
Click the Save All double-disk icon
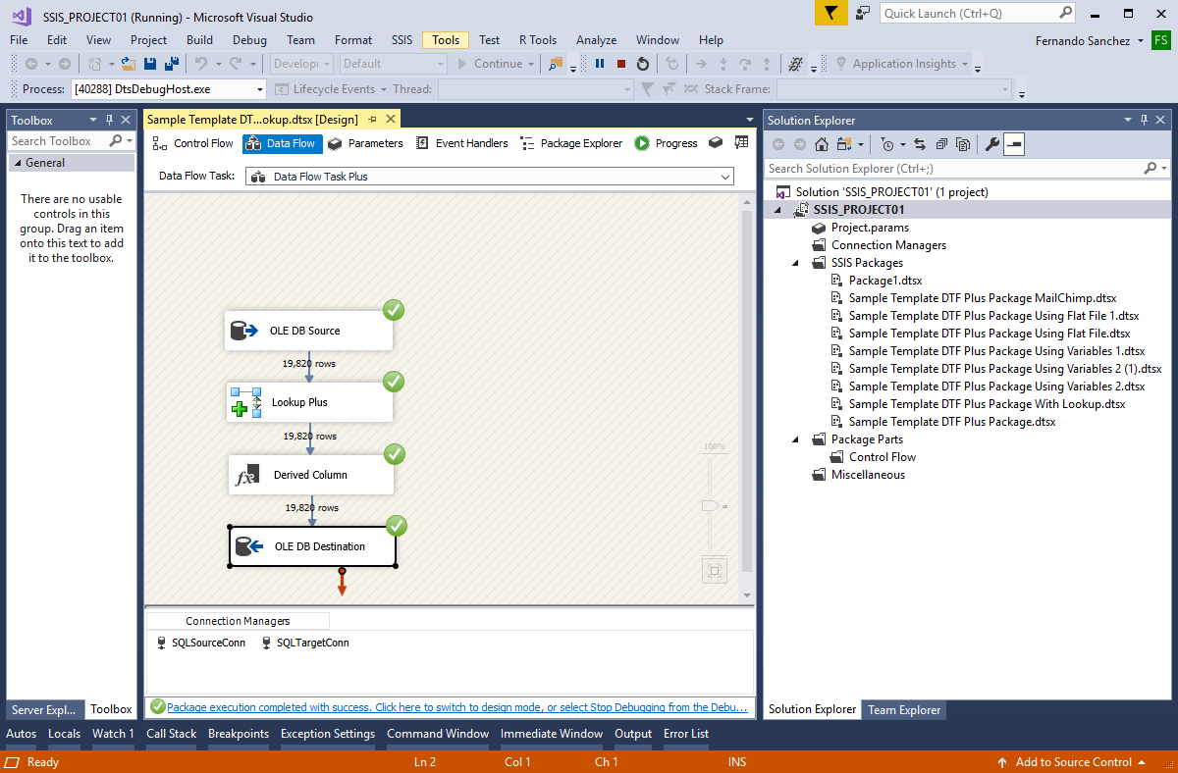172,64
